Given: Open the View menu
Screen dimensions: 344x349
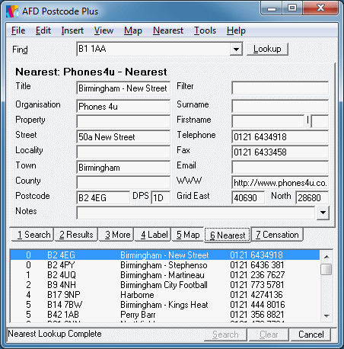Looking at the screenshot, I should pos(104,30).
